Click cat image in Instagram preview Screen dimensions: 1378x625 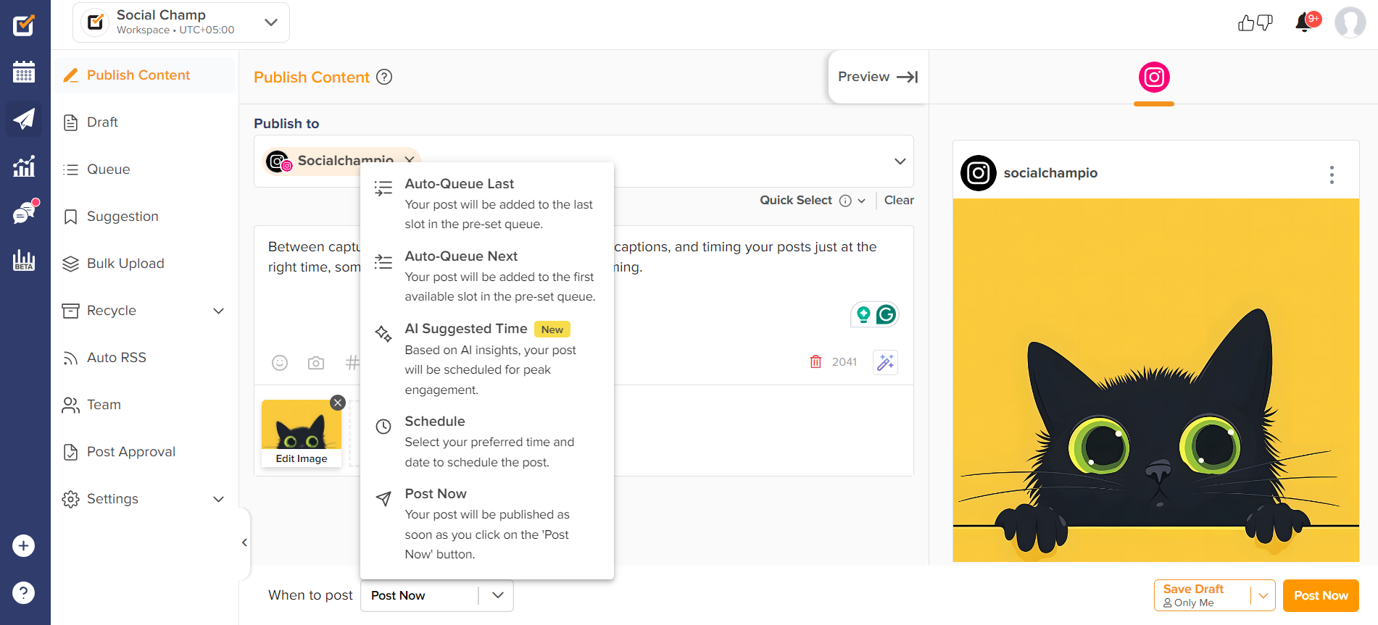(x=1155, y=380)
